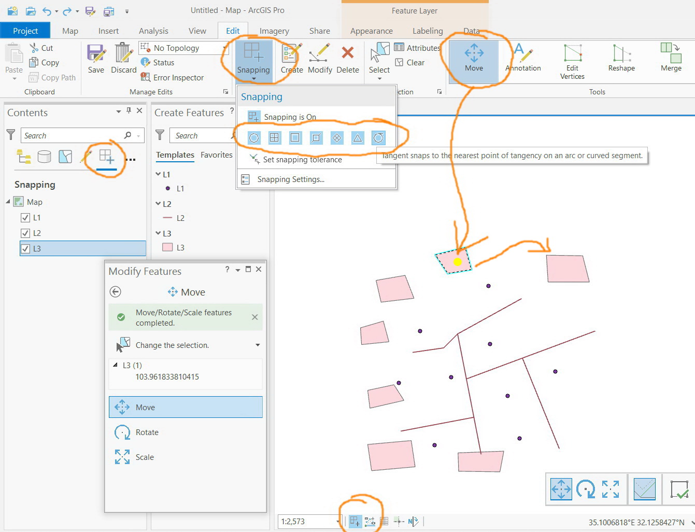Open the Modify features tool
The image size is (695, 532).
pos(320,58)
